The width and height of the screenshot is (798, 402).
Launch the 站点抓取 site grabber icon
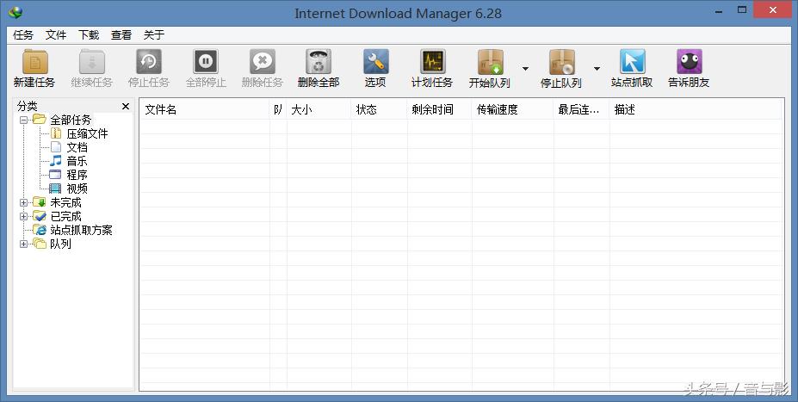(632, 62)
